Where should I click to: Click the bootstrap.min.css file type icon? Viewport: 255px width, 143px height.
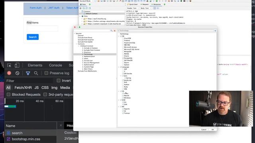[8, 139]
